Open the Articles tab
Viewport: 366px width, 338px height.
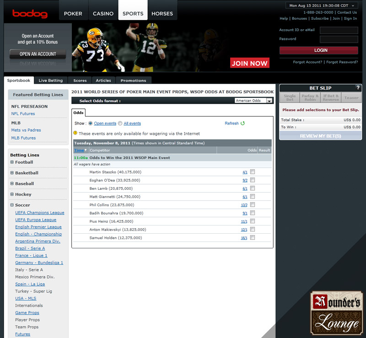(103, 80)
